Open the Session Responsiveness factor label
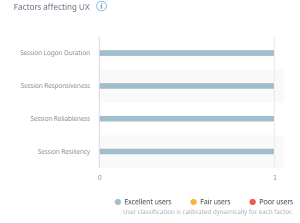The image size is (300, 223). (x=55, y=86)
